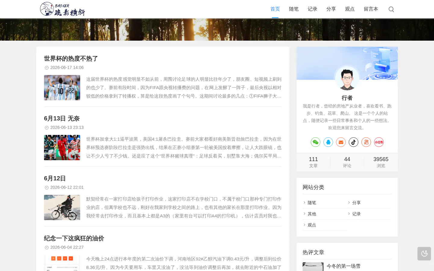This screenshot has width=434, height=271.
Task: Go to 首页 nav tab
Action: click(275, 9)
